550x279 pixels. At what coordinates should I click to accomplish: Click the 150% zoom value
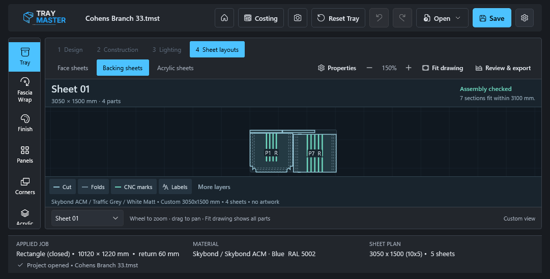[x=389, y=68]
